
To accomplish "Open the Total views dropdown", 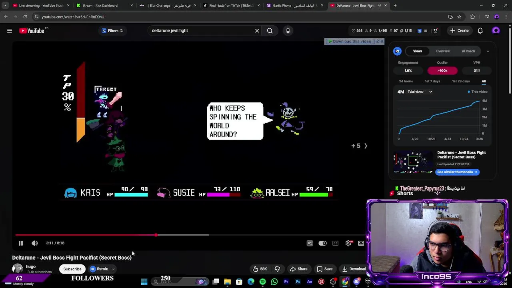I will (x=420, y=92).
